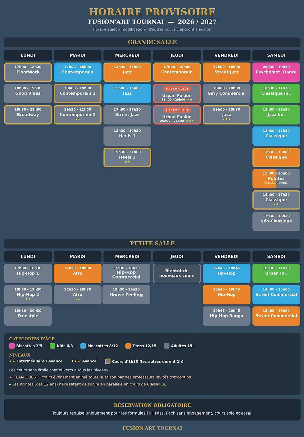
Task: Open the Psychomot. Dance card
Action: pos(276,72)
